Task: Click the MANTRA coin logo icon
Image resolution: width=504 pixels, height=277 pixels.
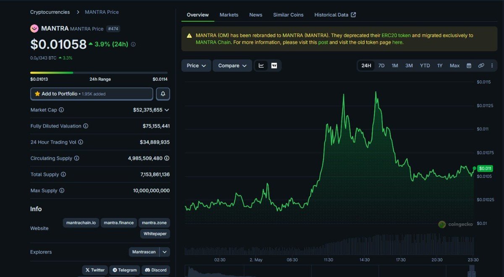Action: [34, 29]
